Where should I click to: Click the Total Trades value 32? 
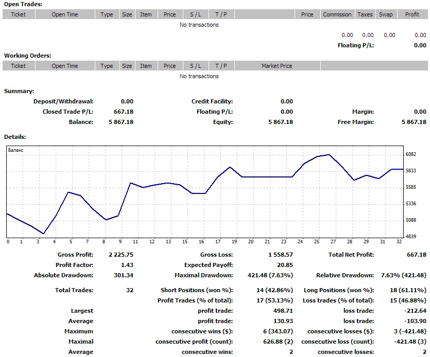pyautogui.click(x=129, y=290)
